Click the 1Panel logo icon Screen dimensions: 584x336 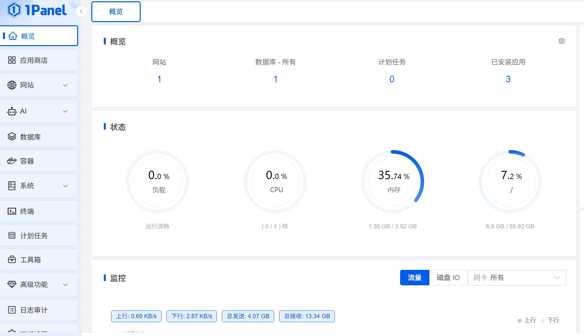(14, 10)
